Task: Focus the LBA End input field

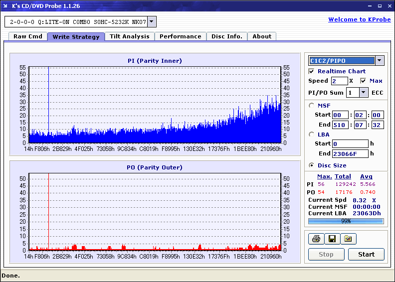Action: (x=350, y=154)
